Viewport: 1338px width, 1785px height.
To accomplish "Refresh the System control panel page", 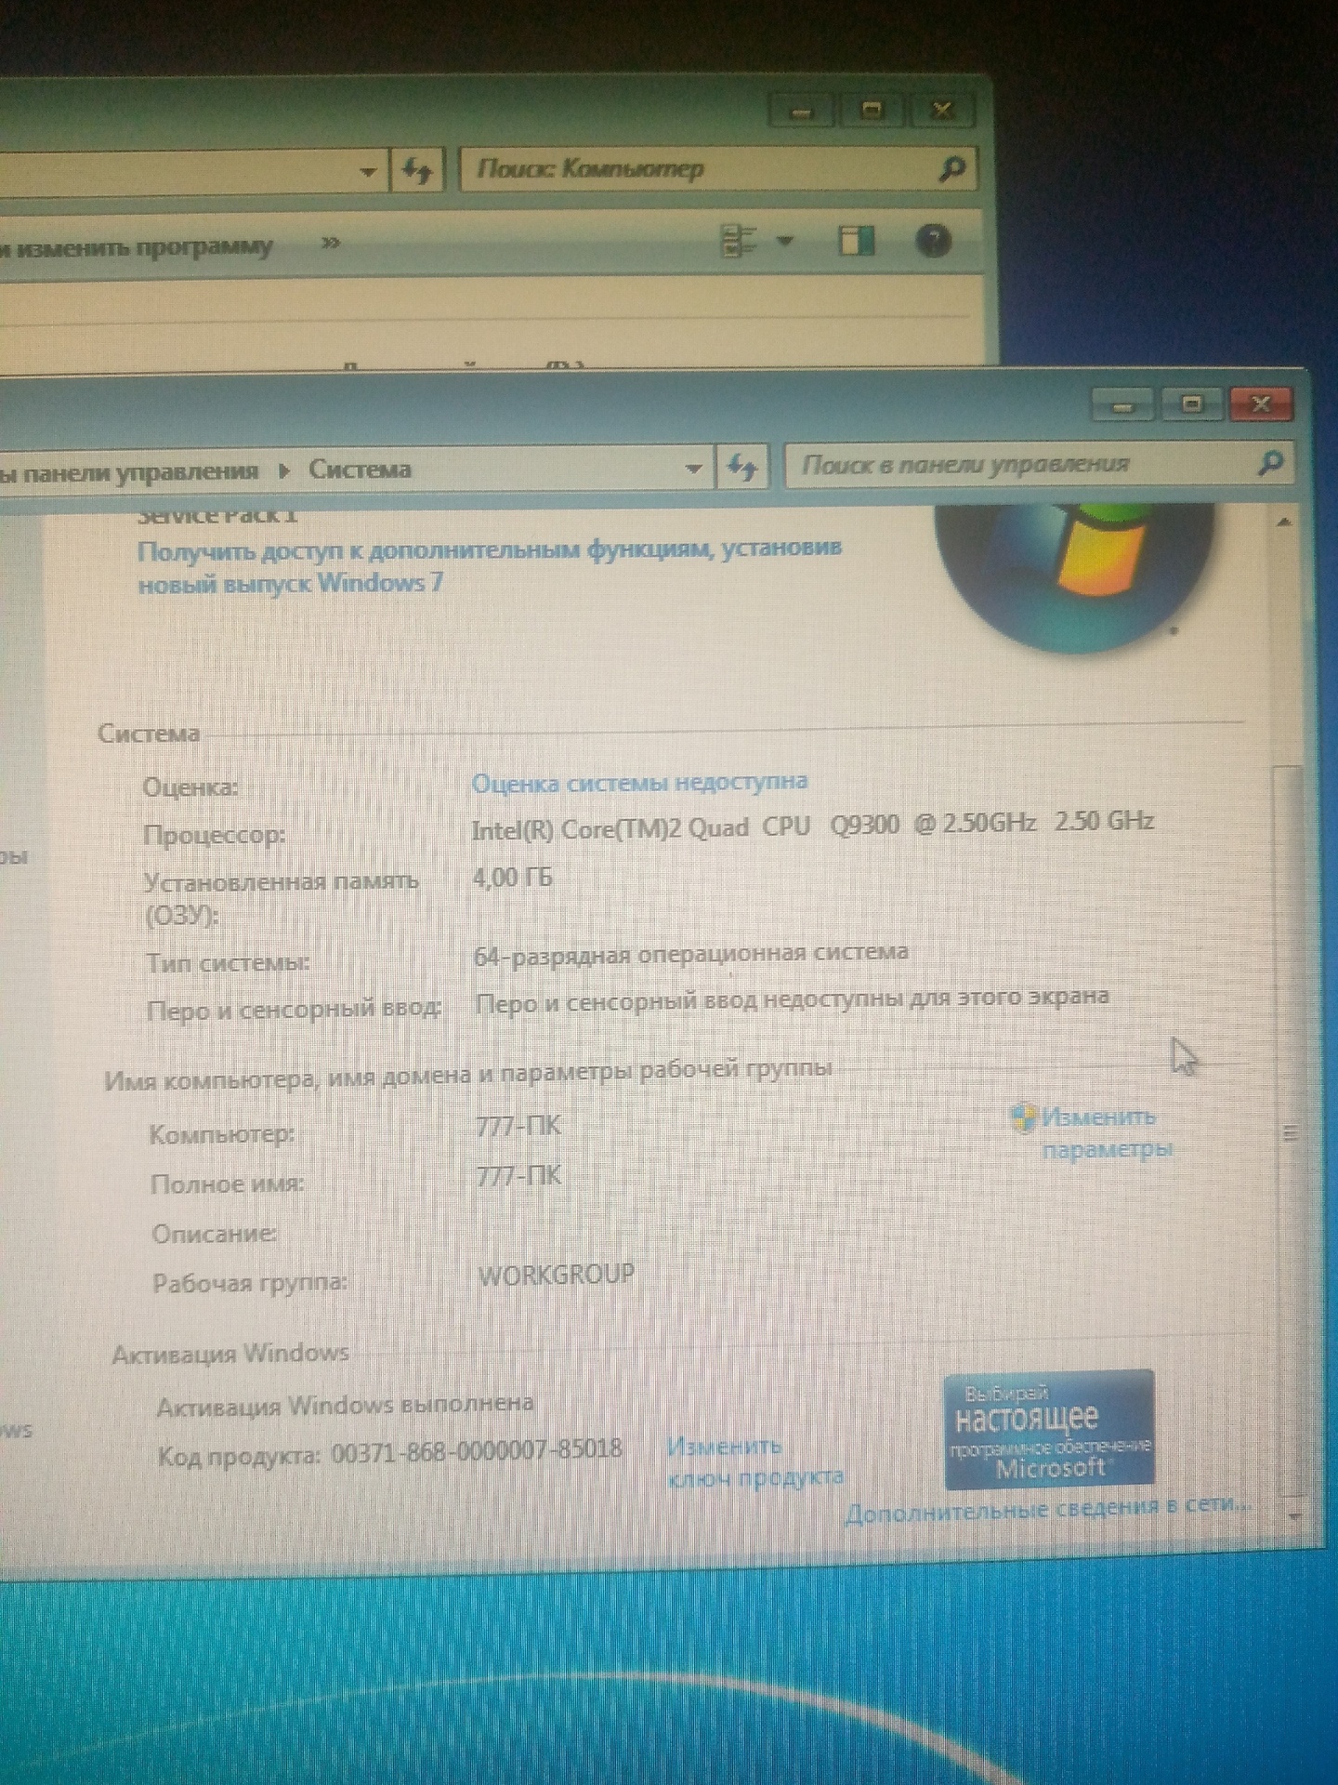I will (x=741, y=467).
